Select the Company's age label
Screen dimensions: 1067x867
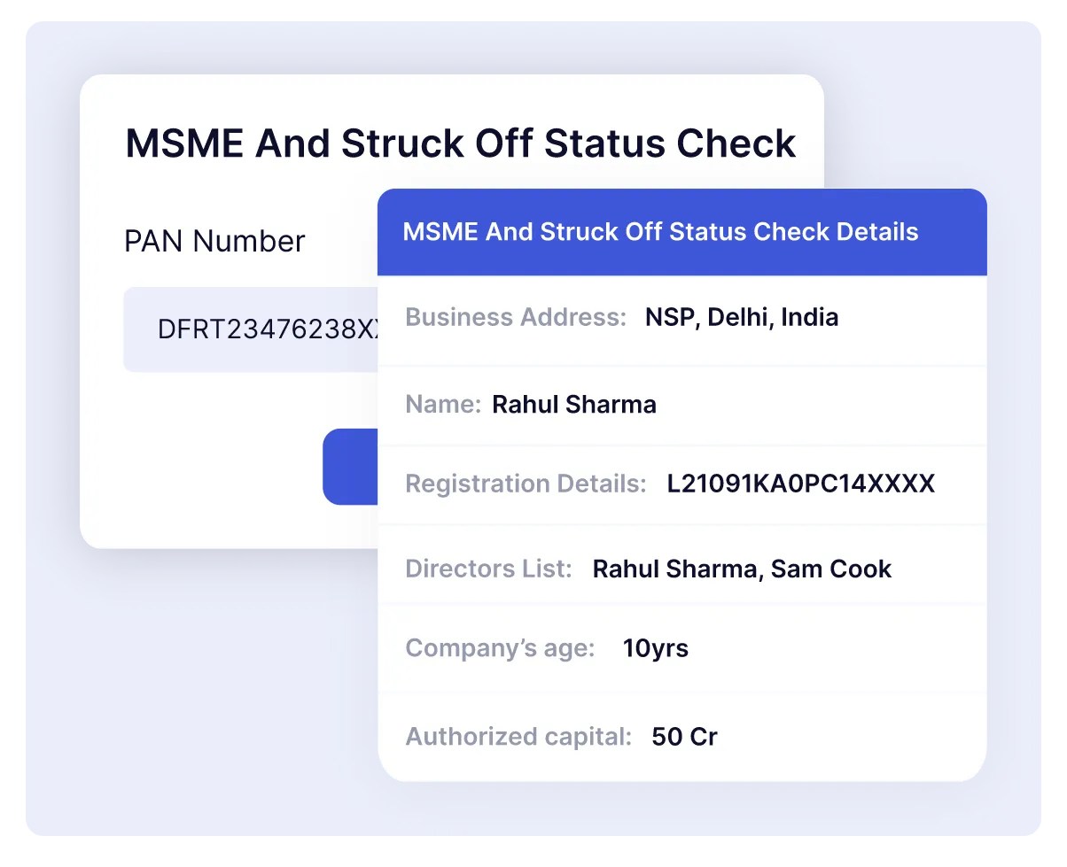tap(501, 647)
